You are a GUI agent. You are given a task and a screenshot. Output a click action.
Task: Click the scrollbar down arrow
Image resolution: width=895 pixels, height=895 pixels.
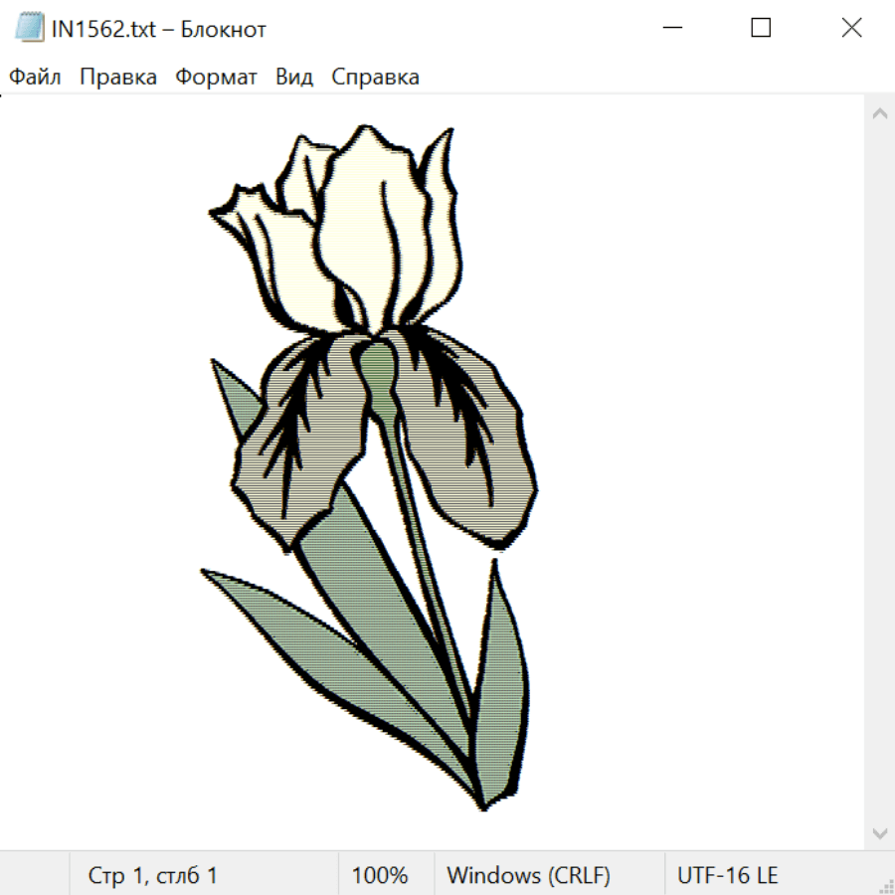(879, 832)
